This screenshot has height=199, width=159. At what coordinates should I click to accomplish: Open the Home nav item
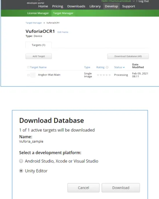(x=43, y=6)
